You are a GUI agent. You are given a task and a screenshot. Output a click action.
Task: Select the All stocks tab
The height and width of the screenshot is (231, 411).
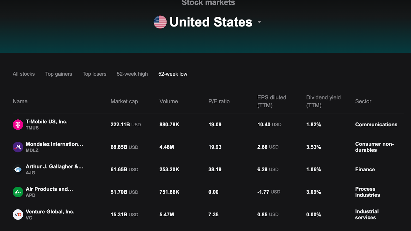tap(23, 74)
